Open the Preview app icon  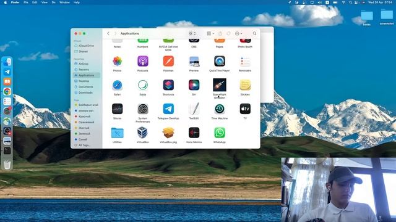click(x=194, y=61)
